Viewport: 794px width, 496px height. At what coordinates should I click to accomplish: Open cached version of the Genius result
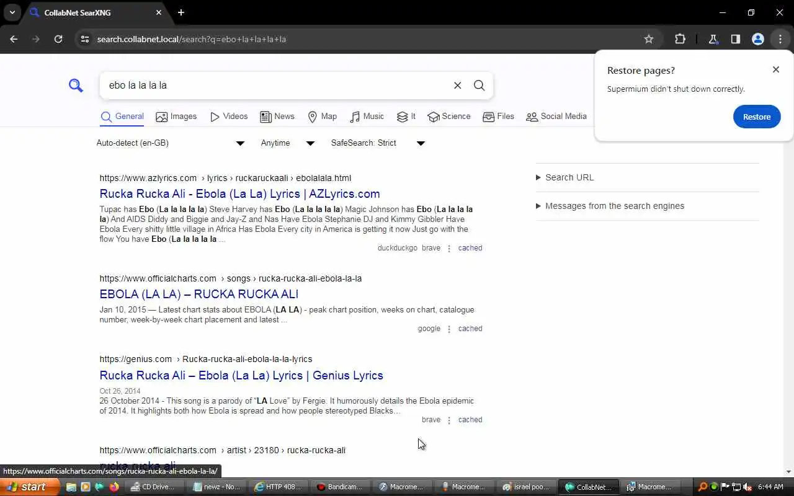(470, 420)
